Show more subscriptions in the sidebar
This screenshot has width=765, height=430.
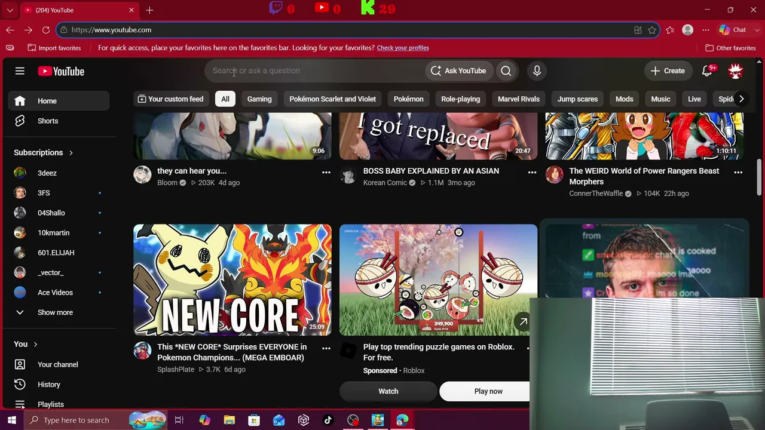56,312
